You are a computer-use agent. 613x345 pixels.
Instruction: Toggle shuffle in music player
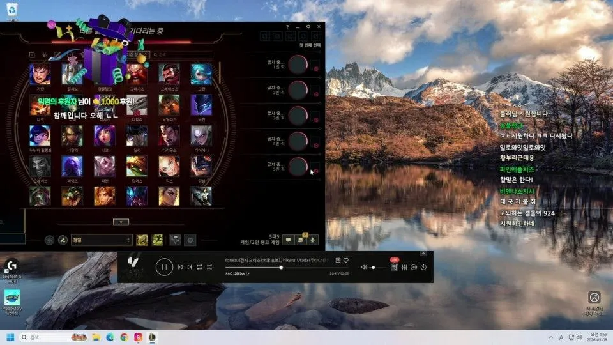pyautogui.click(x=209, y=267)
